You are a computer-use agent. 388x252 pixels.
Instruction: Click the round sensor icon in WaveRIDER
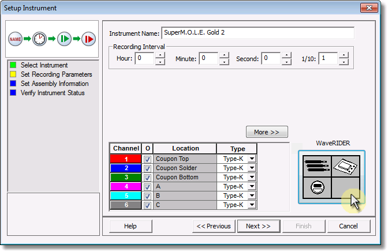pyautogui.click(x=317, y=187)
